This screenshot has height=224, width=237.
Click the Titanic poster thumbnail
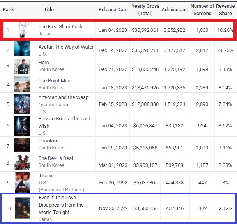coord(22,182)
